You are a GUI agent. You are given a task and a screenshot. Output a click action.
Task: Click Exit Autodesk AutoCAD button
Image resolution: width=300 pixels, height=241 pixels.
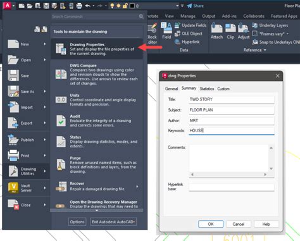point(113,222)
